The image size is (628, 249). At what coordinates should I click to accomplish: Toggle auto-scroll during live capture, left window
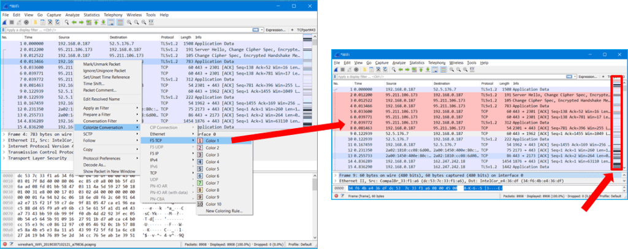111,23
